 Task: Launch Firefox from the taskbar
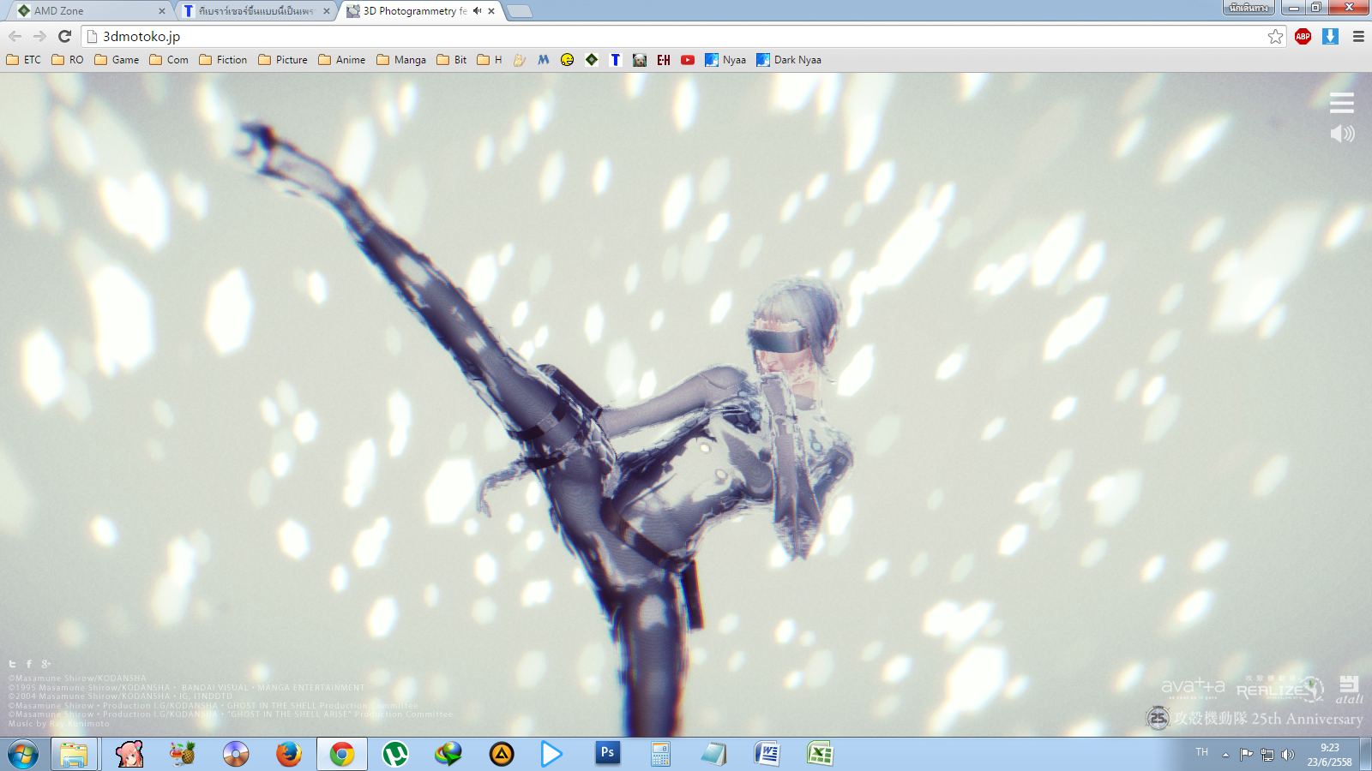289,754
